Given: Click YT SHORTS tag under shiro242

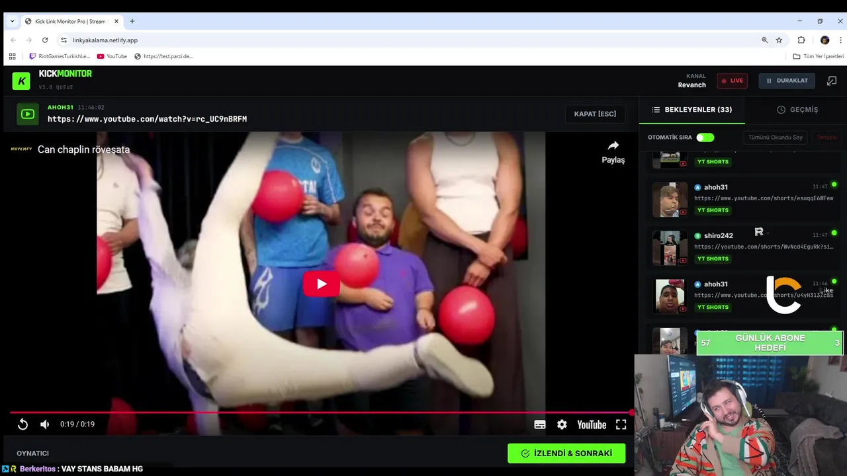Looking at the screenshot, I should pos(713,258).
